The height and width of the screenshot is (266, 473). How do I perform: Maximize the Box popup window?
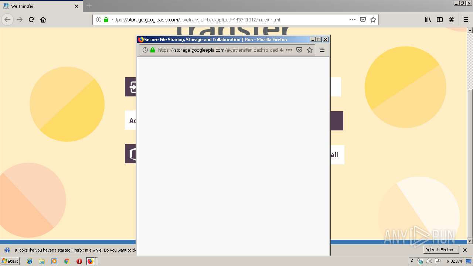(x=319, y=40)
